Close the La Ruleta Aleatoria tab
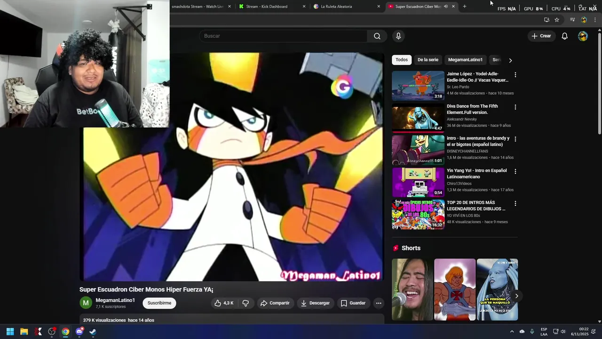Viewport: 602px width, 339px height. (x=379, y=7)
